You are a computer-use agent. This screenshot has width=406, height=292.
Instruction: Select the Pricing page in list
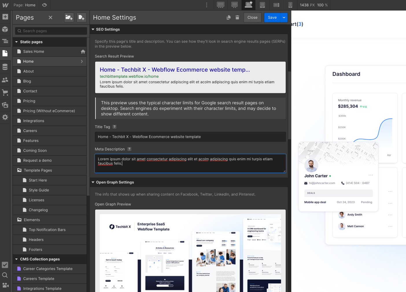pyautogui.click(x=29, y=101)
